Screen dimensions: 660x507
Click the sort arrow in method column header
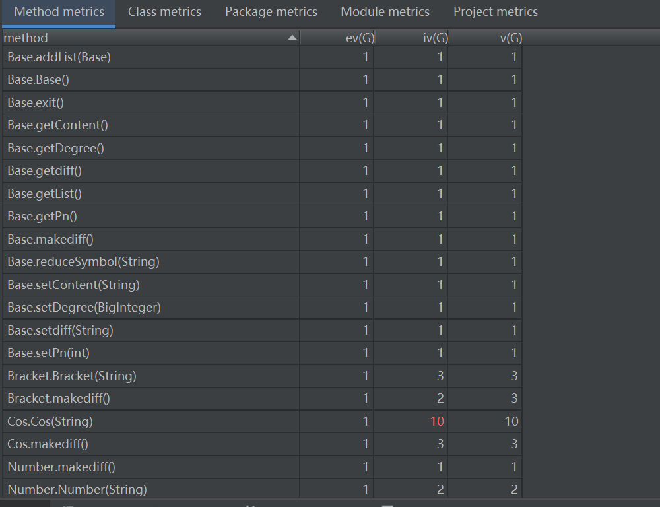click(292, 38)
